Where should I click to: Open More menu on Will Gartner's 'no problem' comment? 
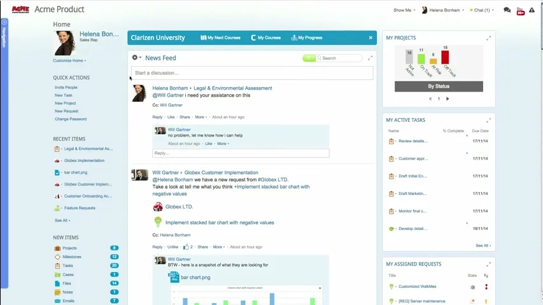point(223,144)
